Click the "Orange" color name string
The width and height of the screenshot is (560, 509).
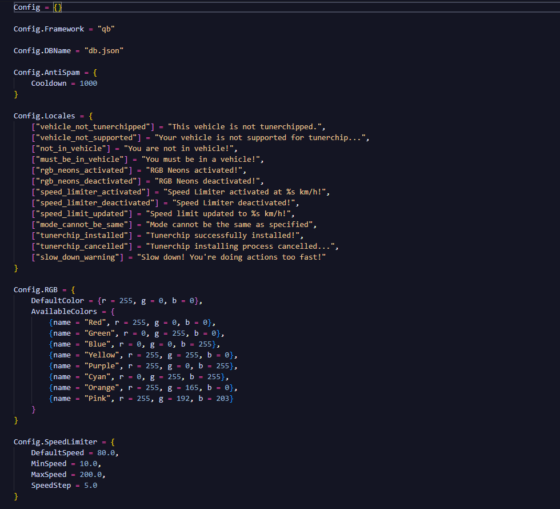pyautogui.click(x=102, y=388)
